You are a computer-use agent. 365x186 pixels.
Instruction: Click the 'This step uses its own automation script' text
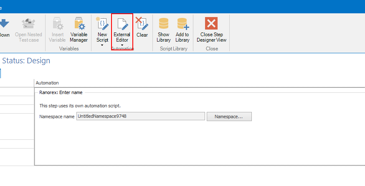(x=80, y=106)
